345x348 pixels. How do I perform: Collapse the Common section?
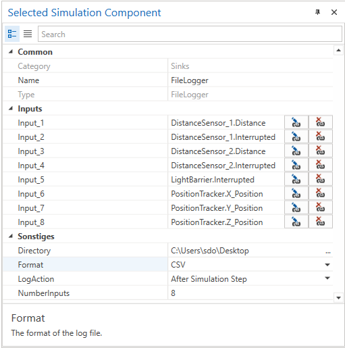[11, 52]
